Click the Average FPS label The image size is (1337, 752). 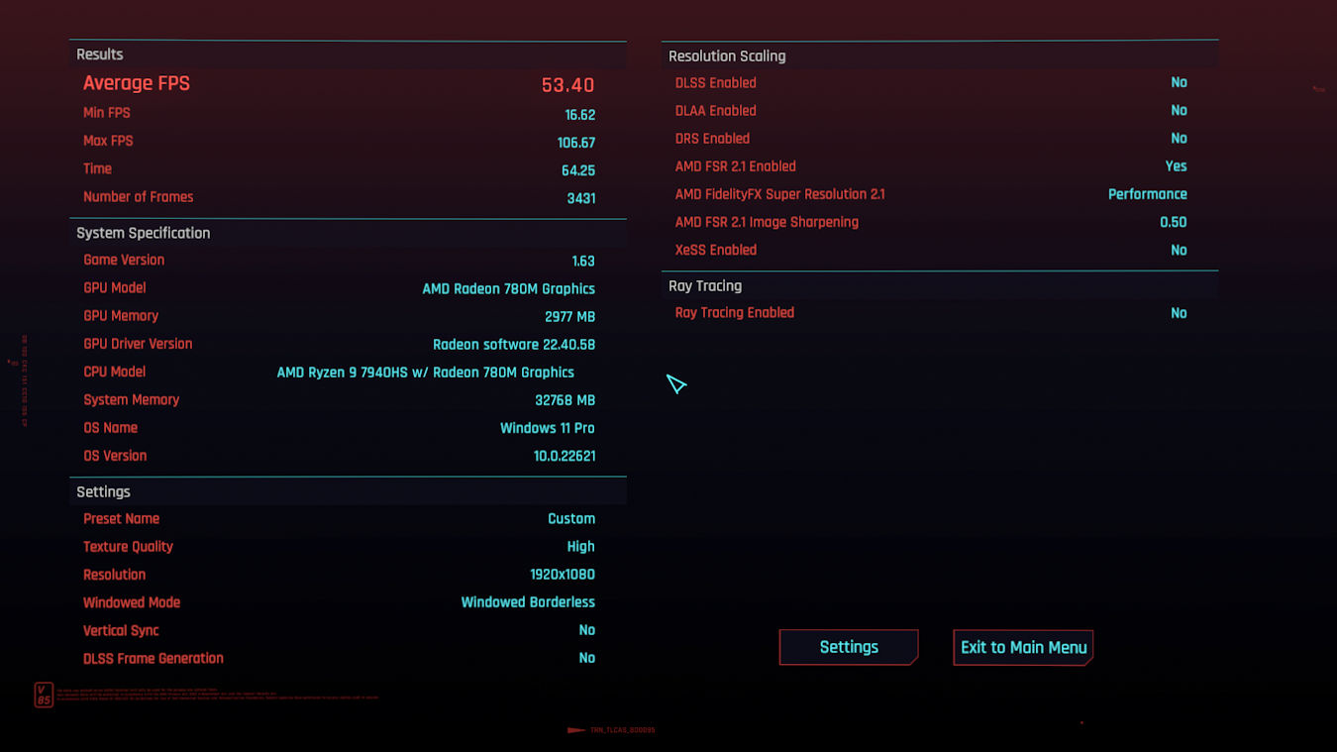(x=137, y=84)
